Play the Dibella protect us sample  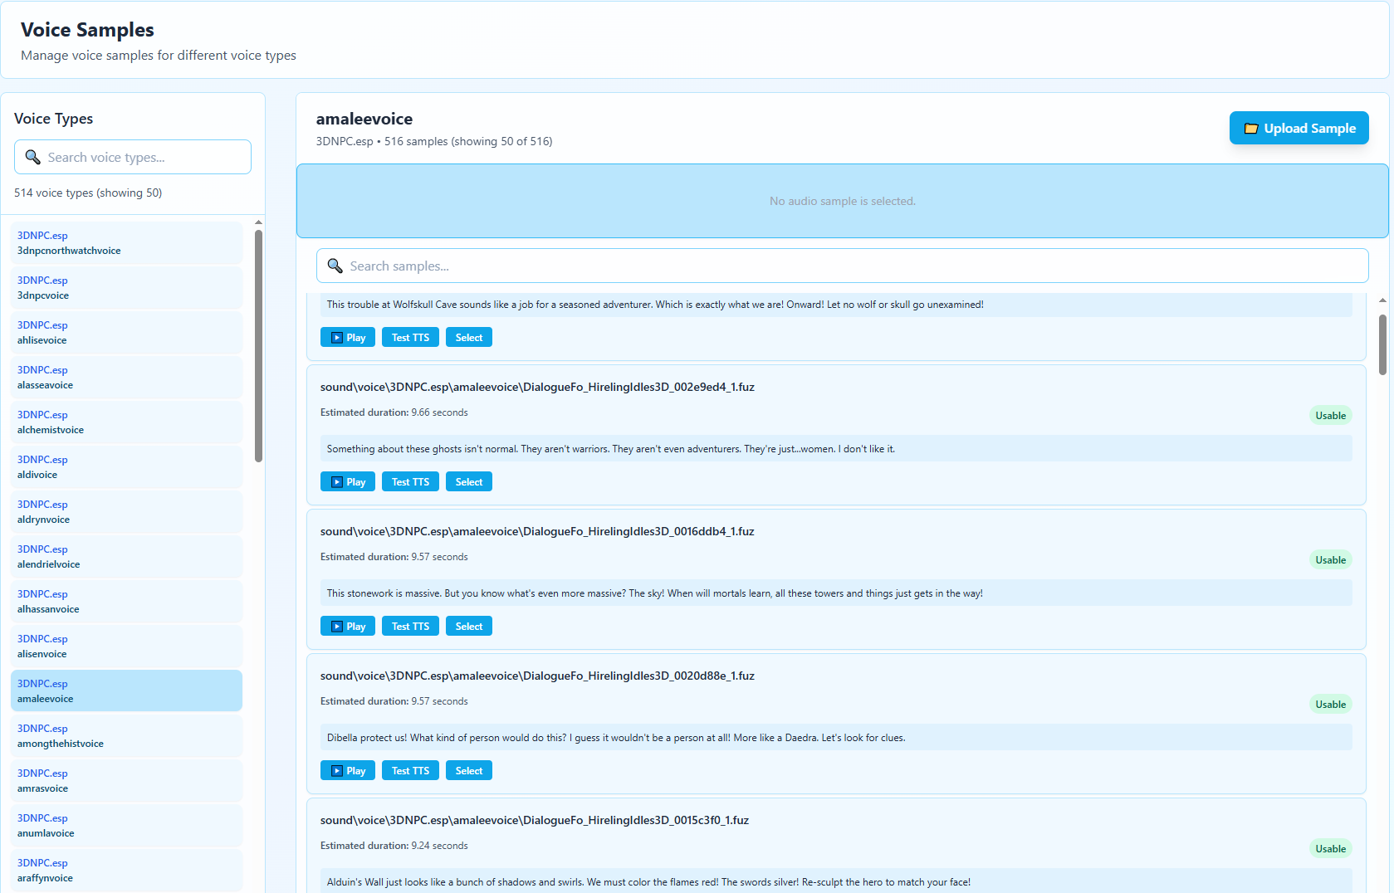pyautogui.click(x=348, y=771)
